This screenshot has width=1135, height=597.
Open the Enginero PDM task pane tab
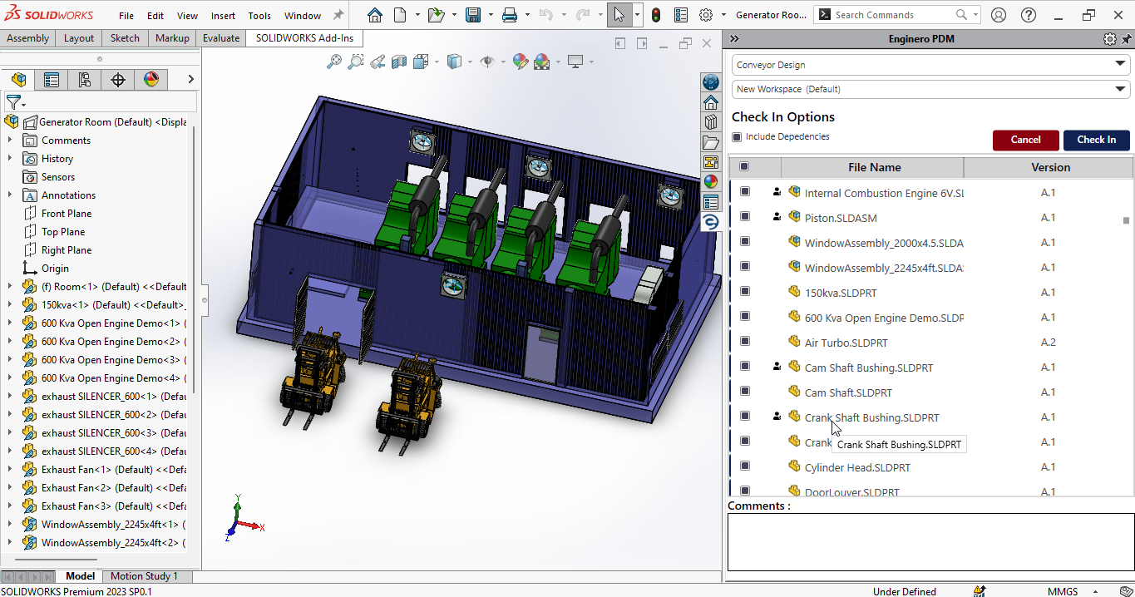[x=711, y=222]
